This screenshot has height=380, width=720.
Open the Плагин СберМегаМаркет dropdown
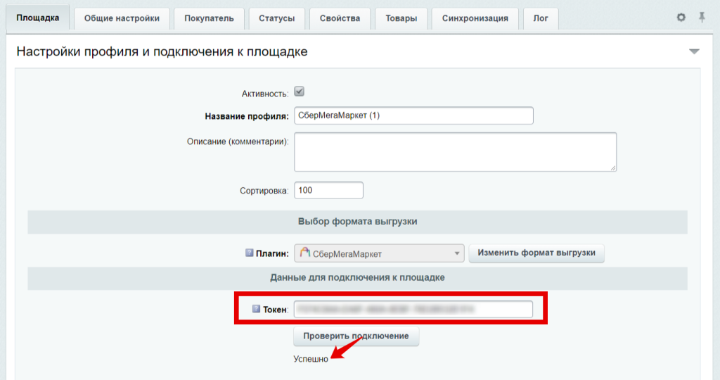tap(379, 253)
